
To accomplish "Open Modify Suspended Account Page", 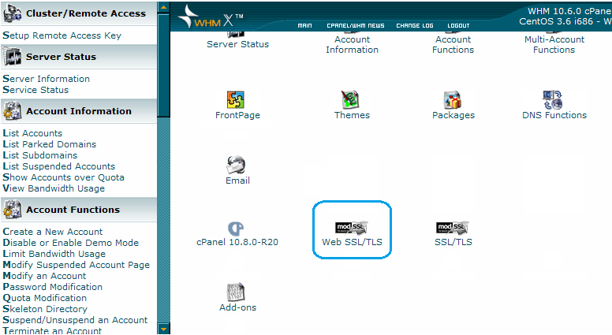I will (x=76, y=265).
